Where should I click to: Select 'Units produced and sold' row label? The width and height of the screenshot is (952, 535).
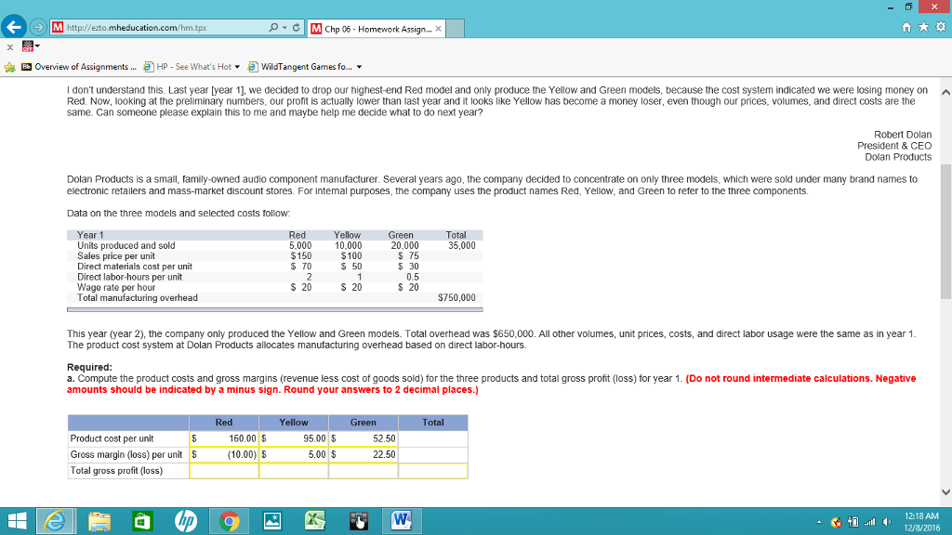(126, 245)
